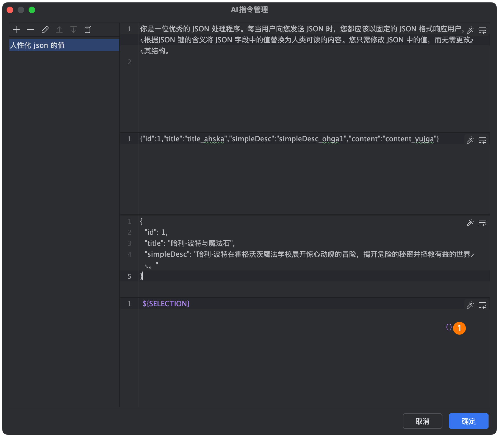Click the move up arrow icon
This screenshot has height=437, width=499.
(x=59, y=30)
